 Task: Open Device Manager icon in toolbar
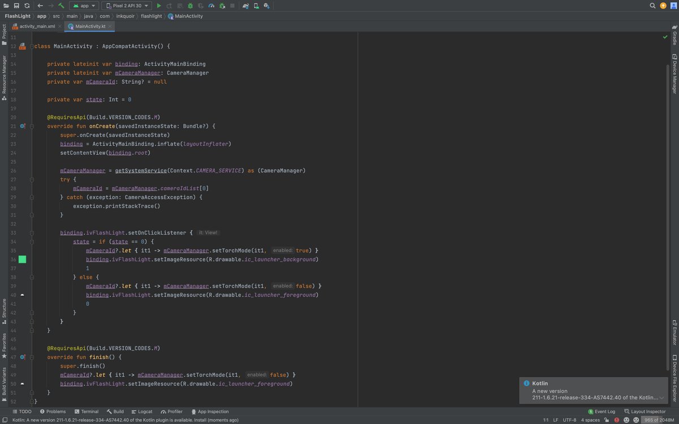click(256, 6)
